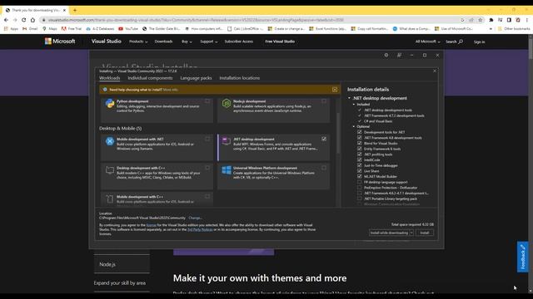Click the Sign in link
This screenshot has width=533, height=299.
click(480, 42)
